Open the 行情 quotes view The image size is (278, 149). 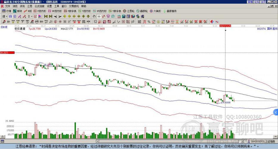pyautogui.click(x=7, y=11)
